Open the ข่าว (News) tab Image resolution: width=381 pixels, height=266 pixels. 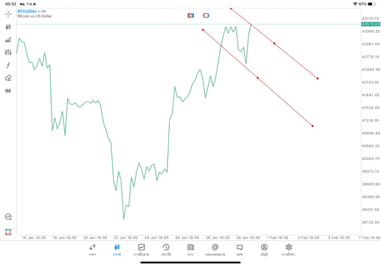click(x=190, y=250)
